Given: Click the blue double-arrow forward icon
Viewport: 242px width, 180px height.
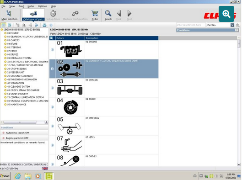Looking at the screenshot, I should [37, 25].
